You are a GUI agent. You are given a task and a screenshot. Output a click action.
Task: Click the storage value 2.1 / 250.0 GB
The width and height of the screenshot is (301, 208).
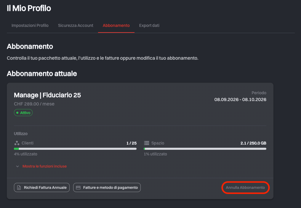[253, 143]
